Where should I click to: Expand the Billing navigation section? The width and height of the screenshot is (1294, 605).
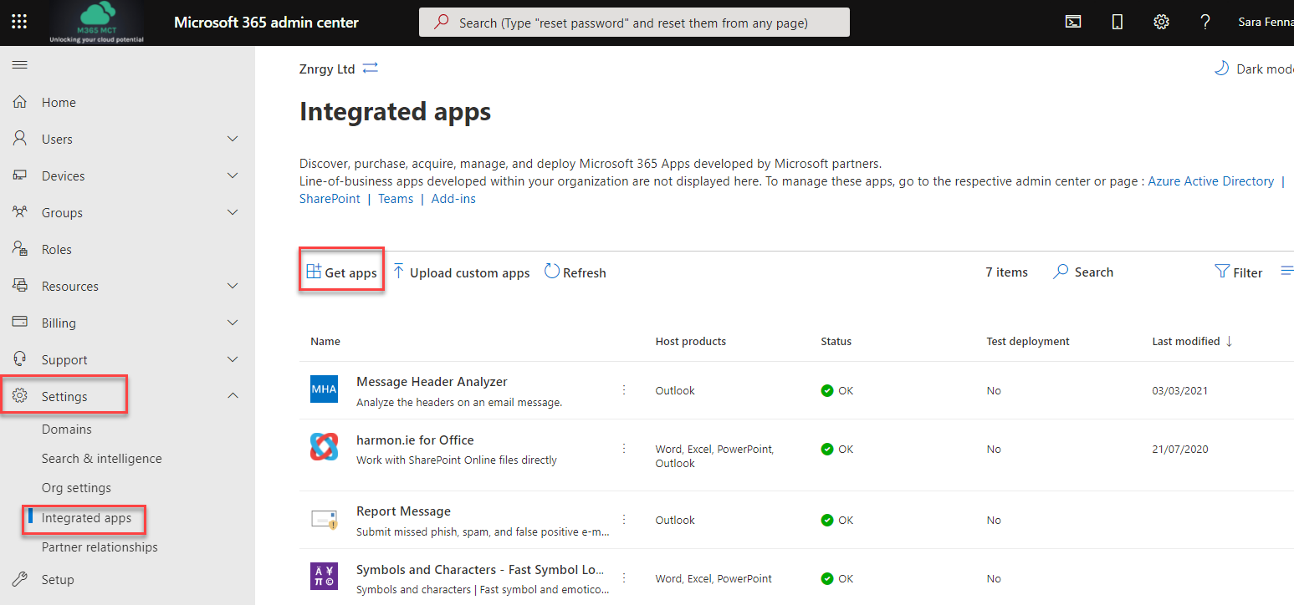(233, 323)
